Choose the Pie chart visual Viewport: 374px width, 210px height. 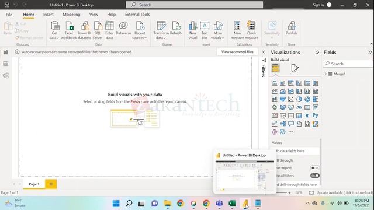click(x=299, y=99)
